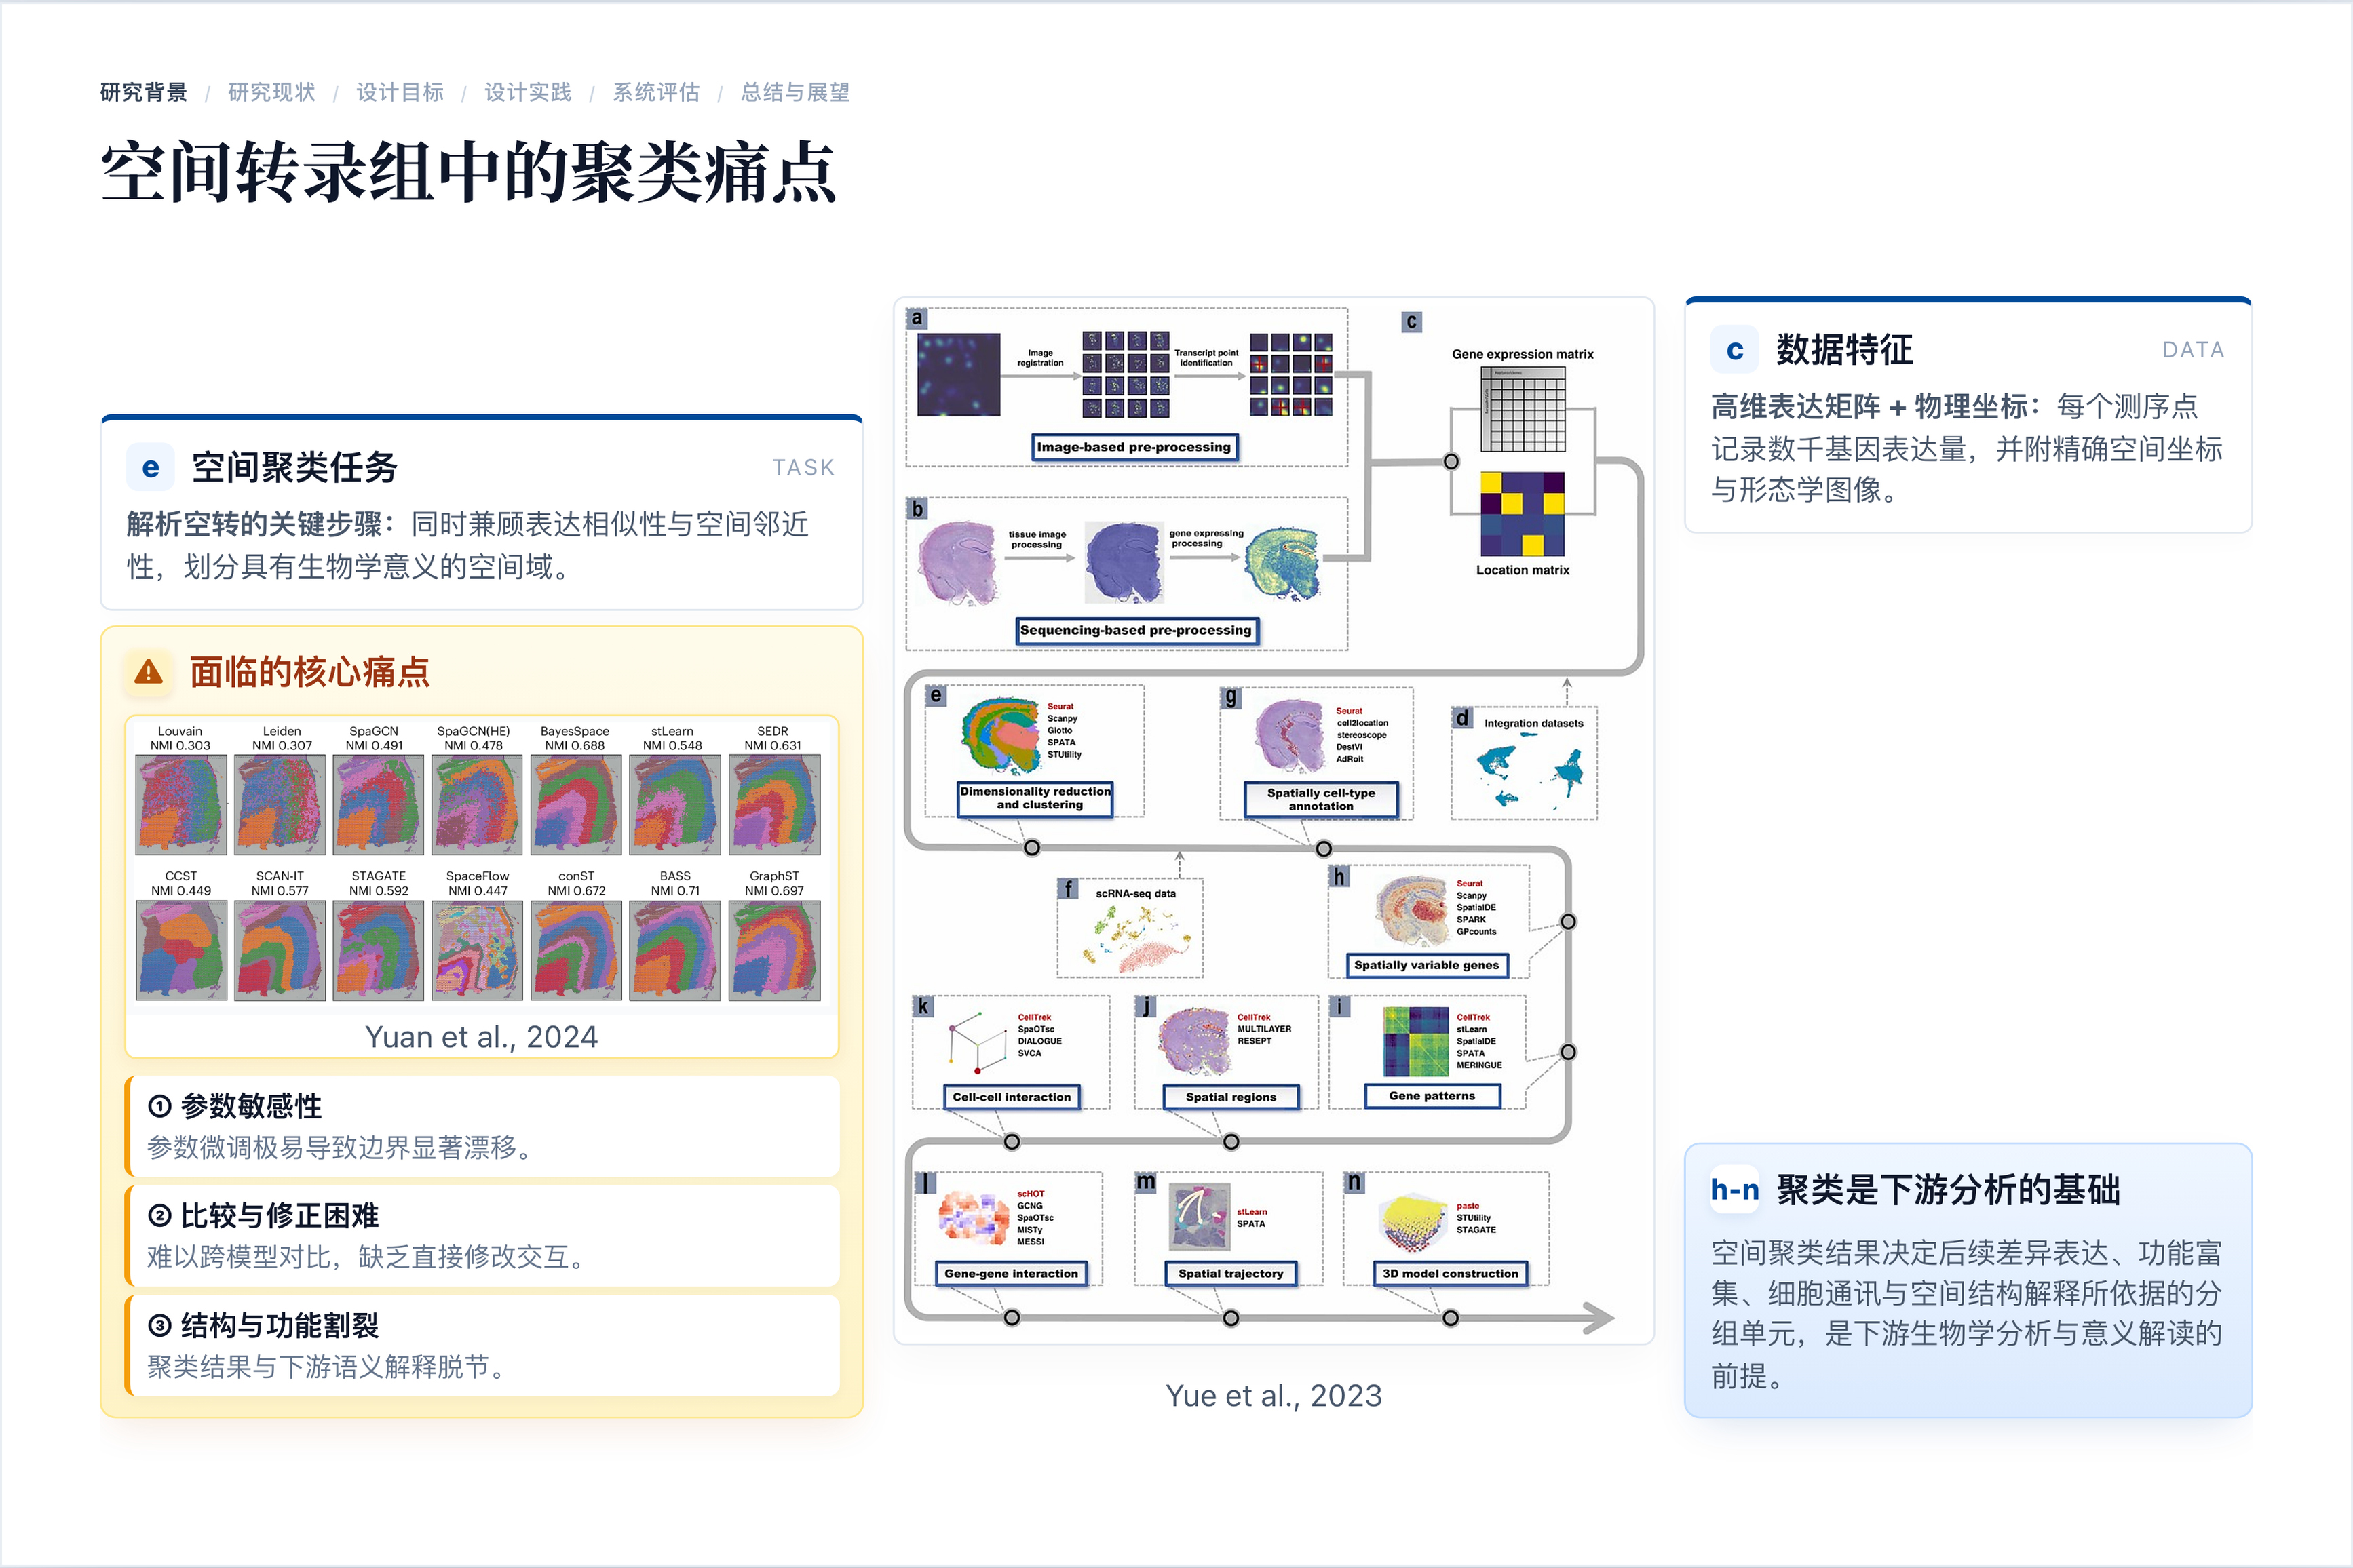Image resolution: width=2353 pixels, height=1568 pixels.
Task: Click the 'Spatially cell-type annotation' box
Action: pyautogui.click(x=1320, y=799)
